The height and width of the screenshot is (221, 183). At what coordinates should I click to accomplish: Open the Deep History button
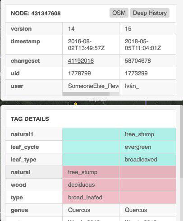[150, 13]
